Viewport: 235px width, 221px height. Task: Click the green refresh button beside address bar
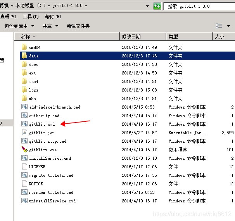click(x=157, y=6)
